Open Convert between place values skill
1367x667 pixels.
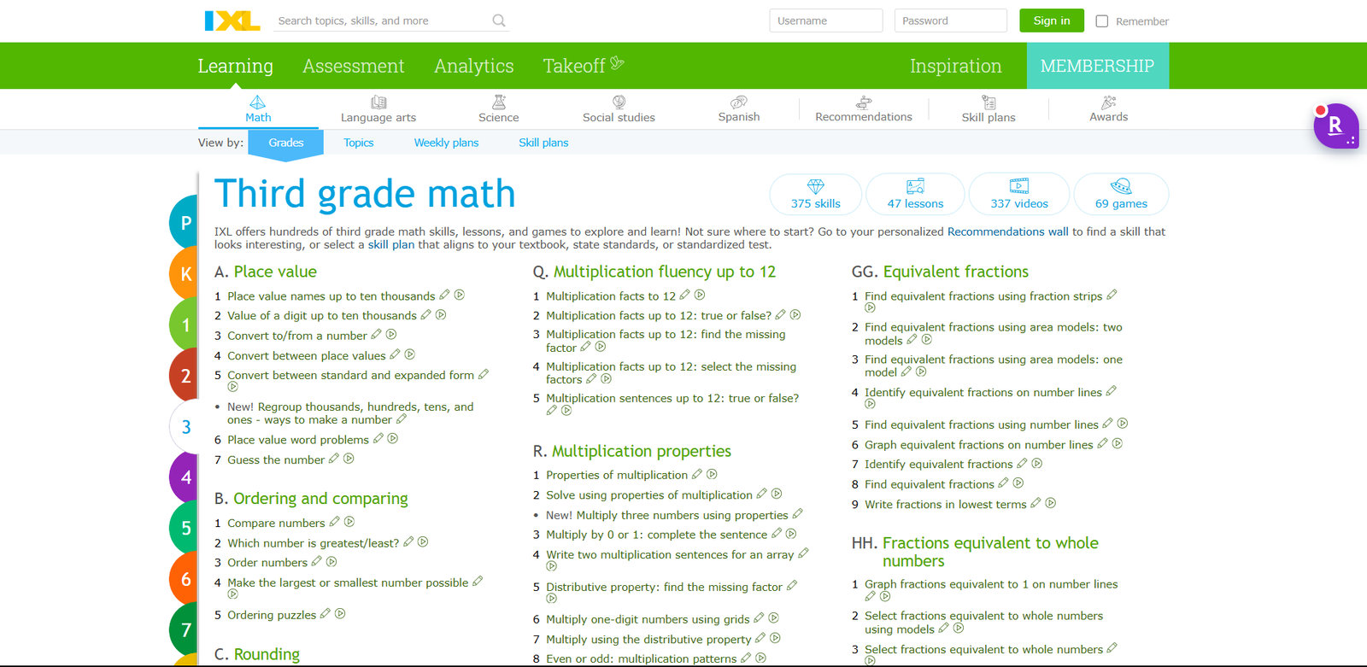coord(307,356)
